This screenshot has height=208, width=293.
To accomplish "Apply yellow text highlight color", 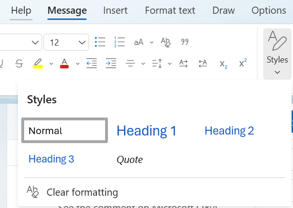I will pyautogui.click(x=38, y=63).
